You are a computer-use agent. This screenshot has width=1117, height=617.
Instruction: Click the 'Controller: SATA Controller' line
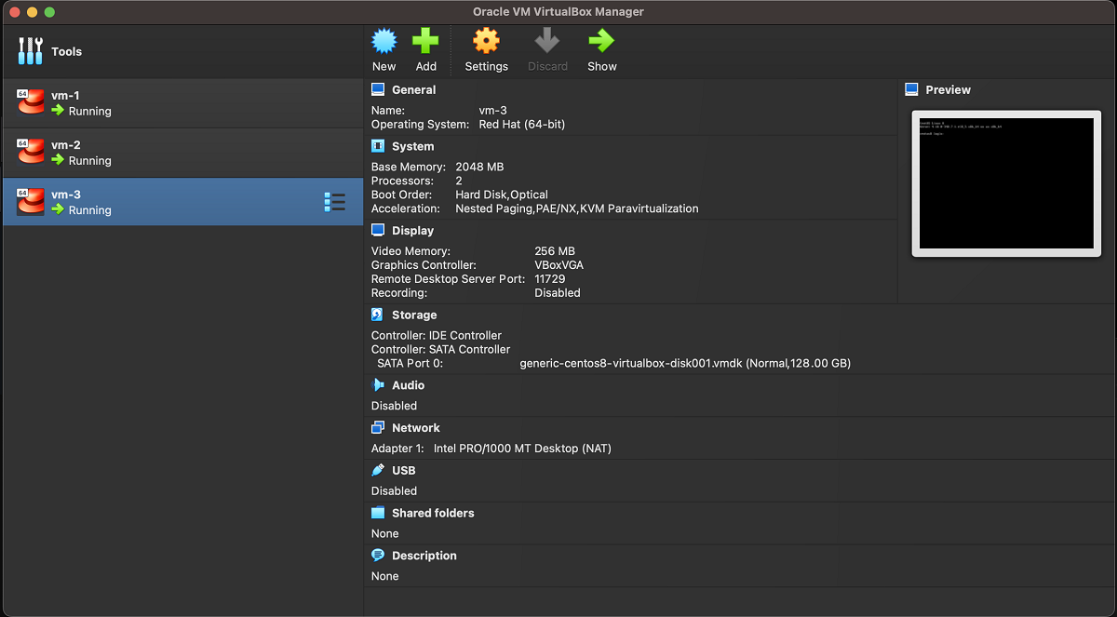tap(441, 349)
